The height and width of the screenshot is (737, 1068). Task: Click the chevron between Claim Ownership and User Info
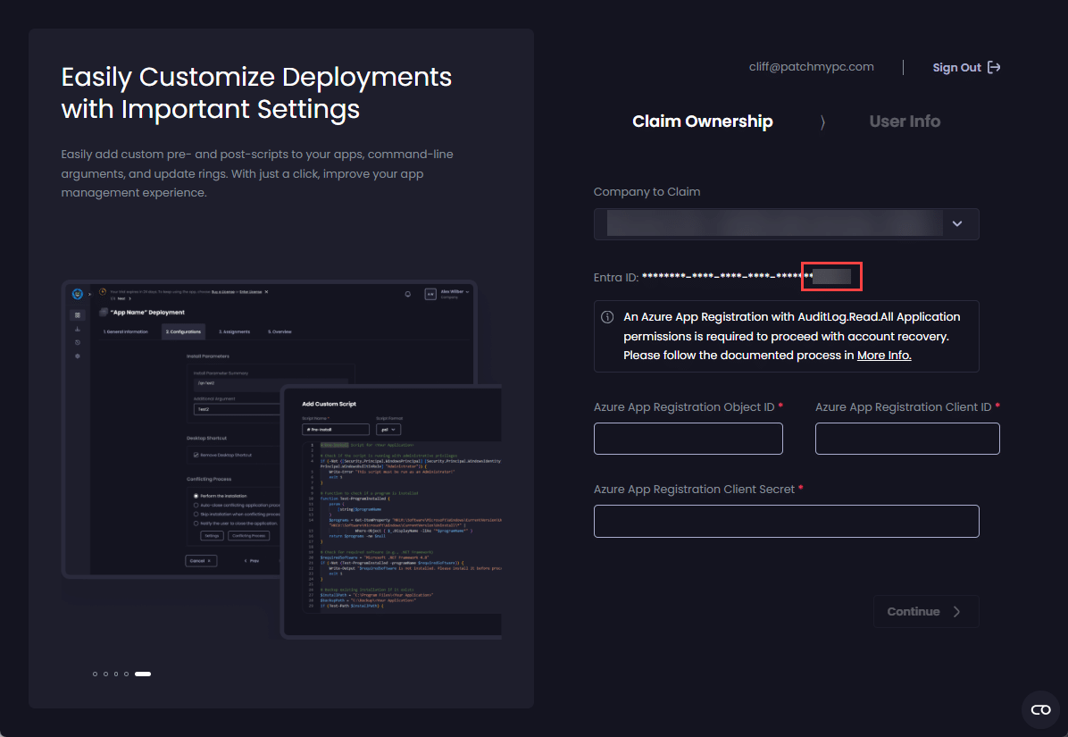pyautogui.click(x=822, y=122)
